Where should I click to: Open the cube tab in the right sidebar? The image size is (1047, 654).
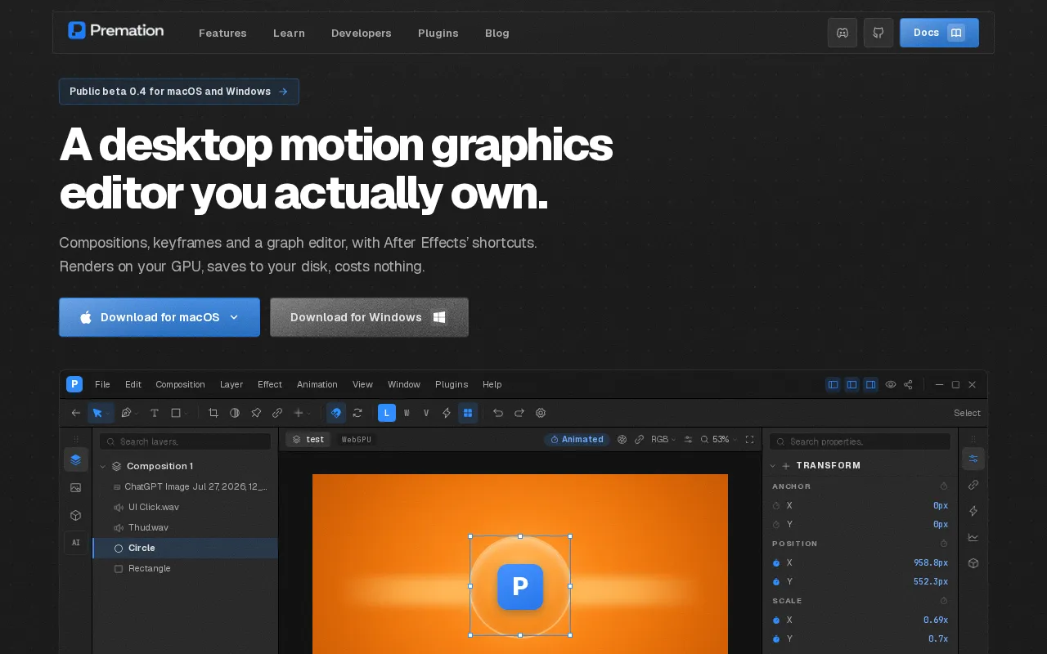[973, 563]
